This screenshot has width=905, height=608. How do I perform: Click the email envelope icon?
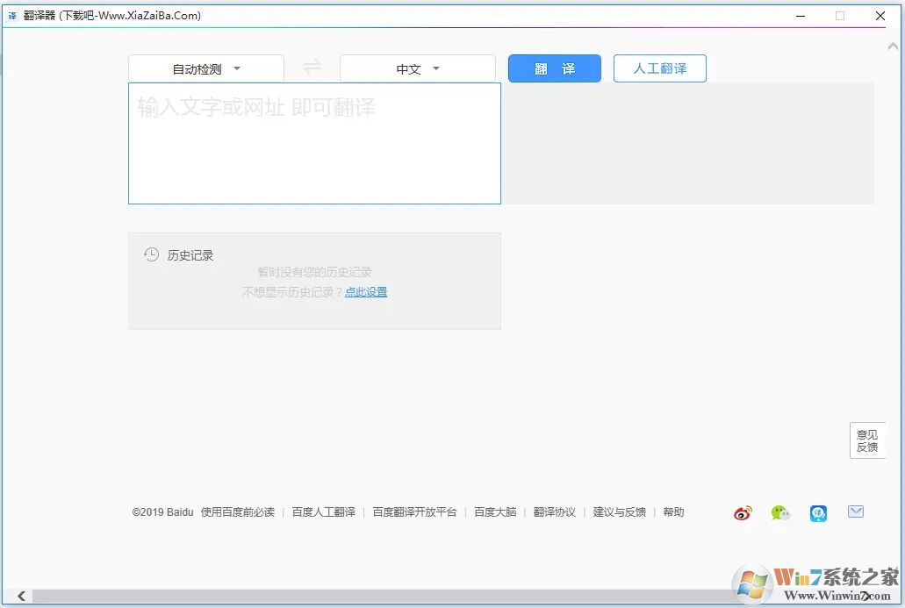click(856, 511)
